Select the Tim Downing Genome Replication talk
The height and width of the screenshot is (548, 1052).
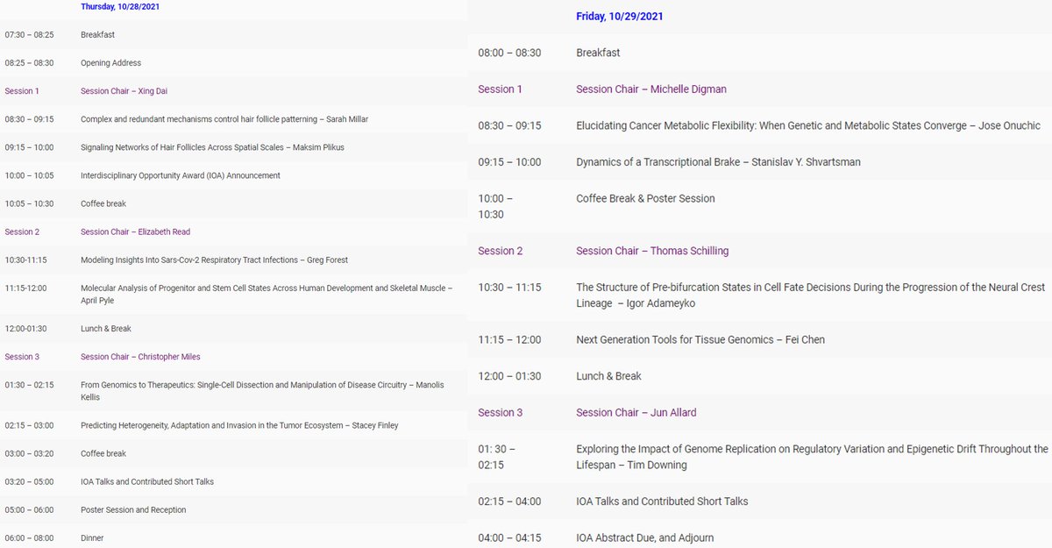pos(812,457)
